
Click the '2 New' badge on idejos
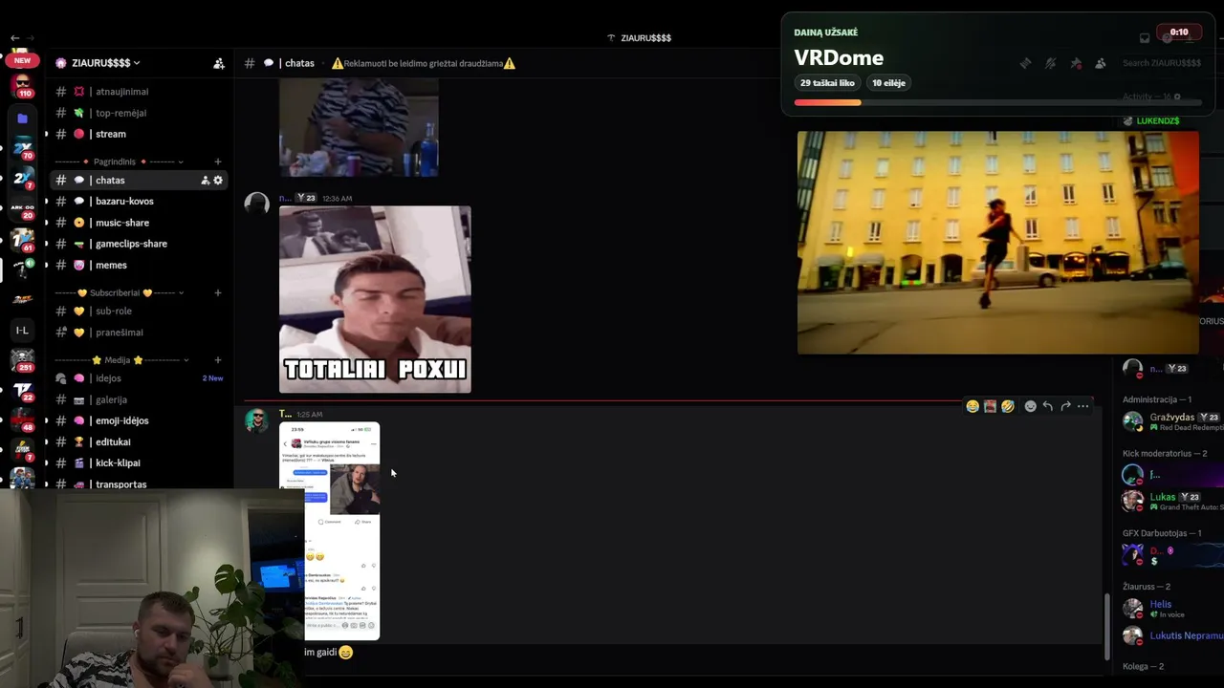[212, 378]
